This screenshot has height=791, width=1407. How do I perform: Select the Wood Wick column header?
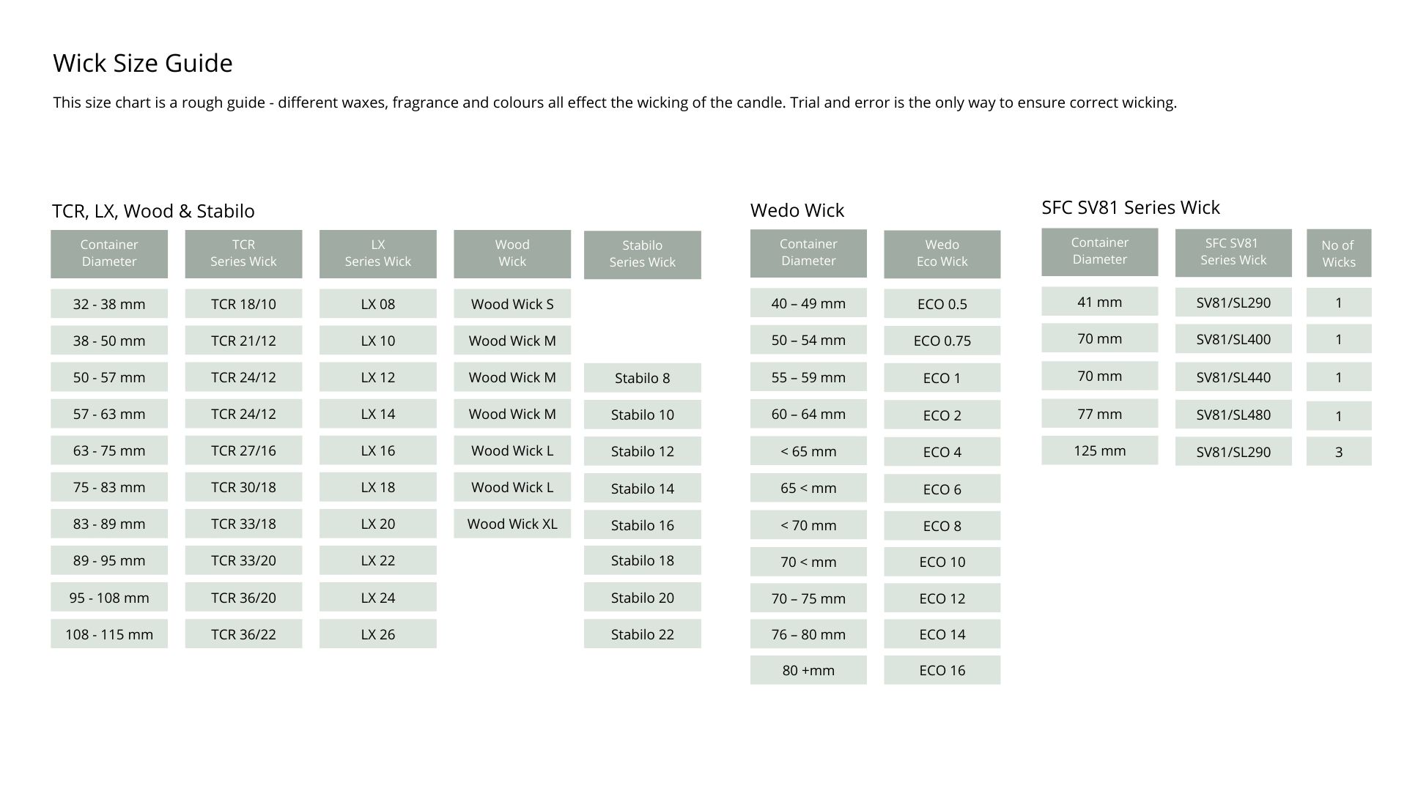coord(512,253)
